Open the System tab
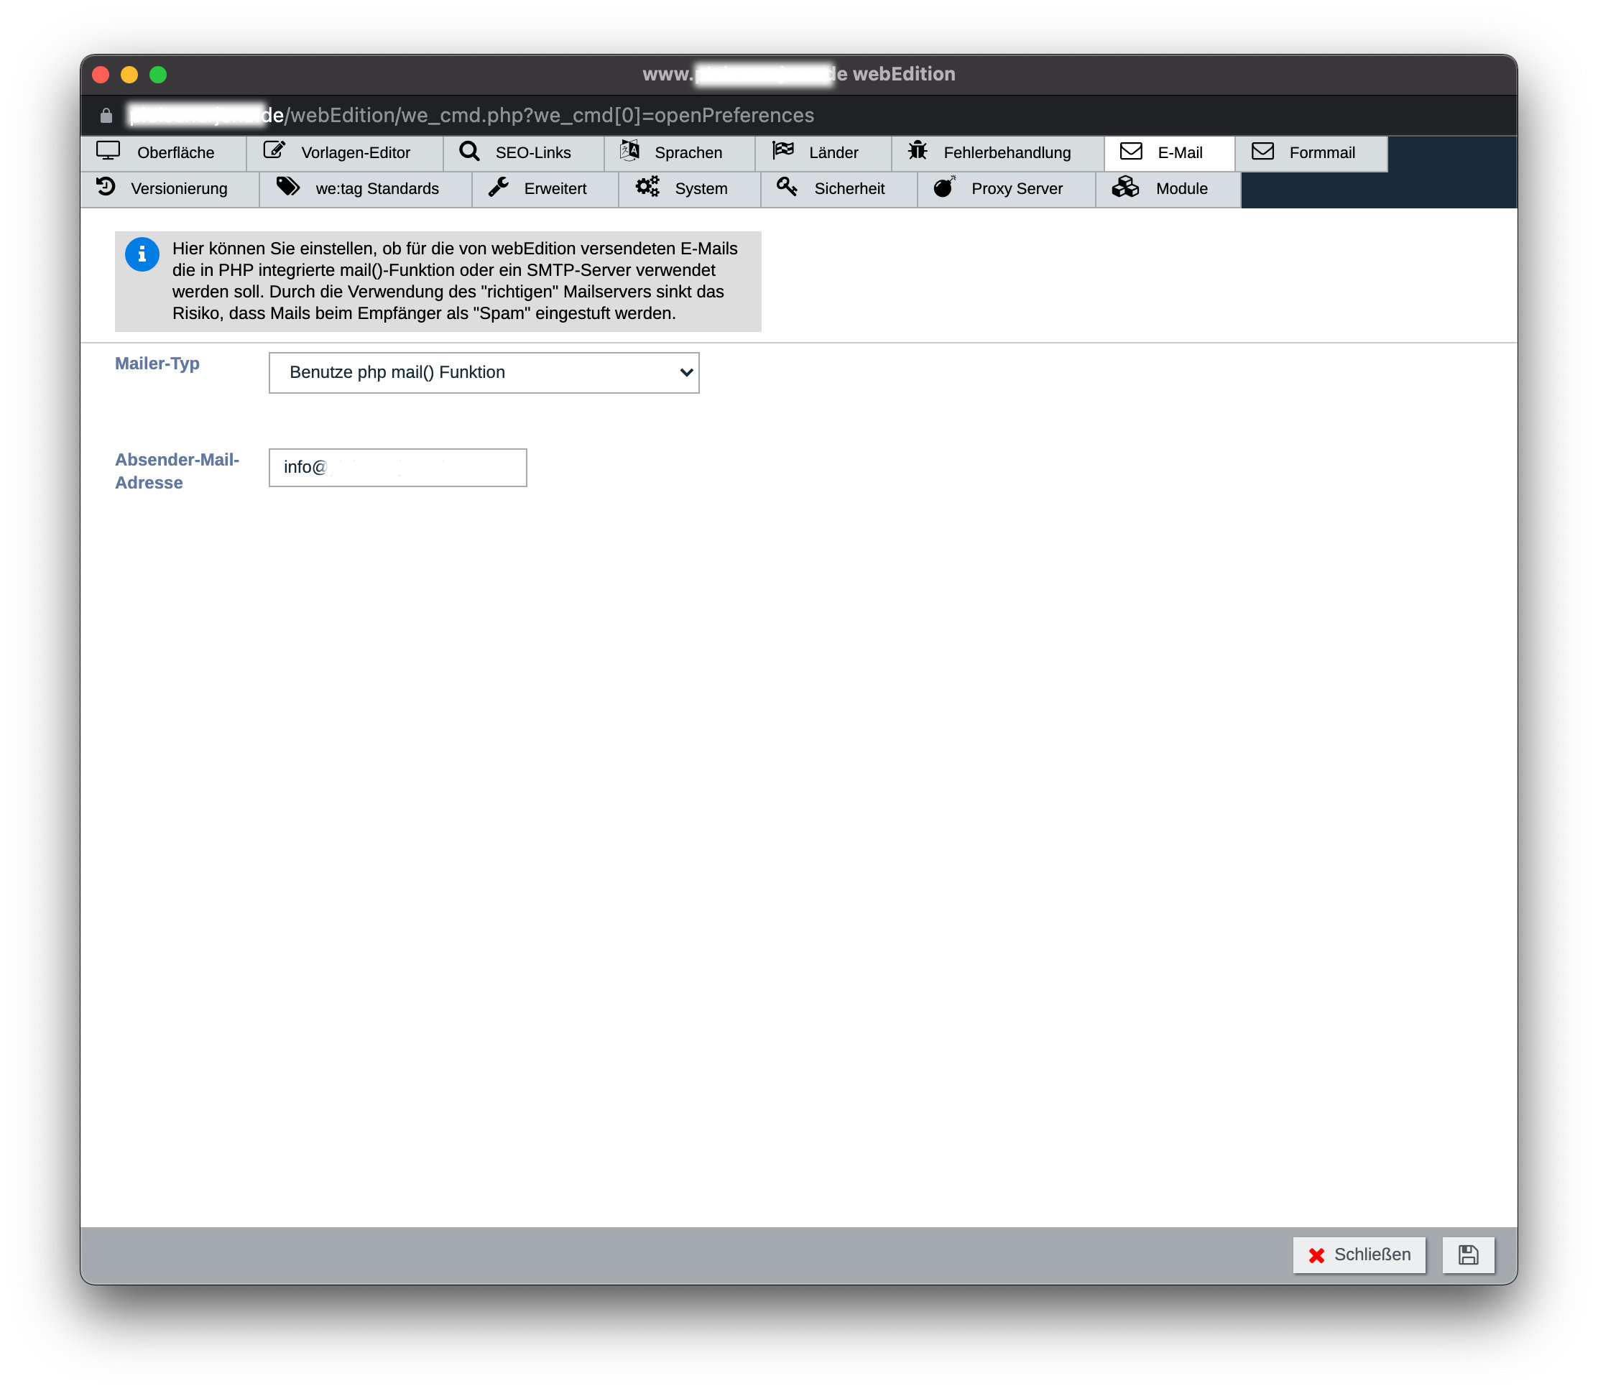1598x1391 pixels. [689, 189]
